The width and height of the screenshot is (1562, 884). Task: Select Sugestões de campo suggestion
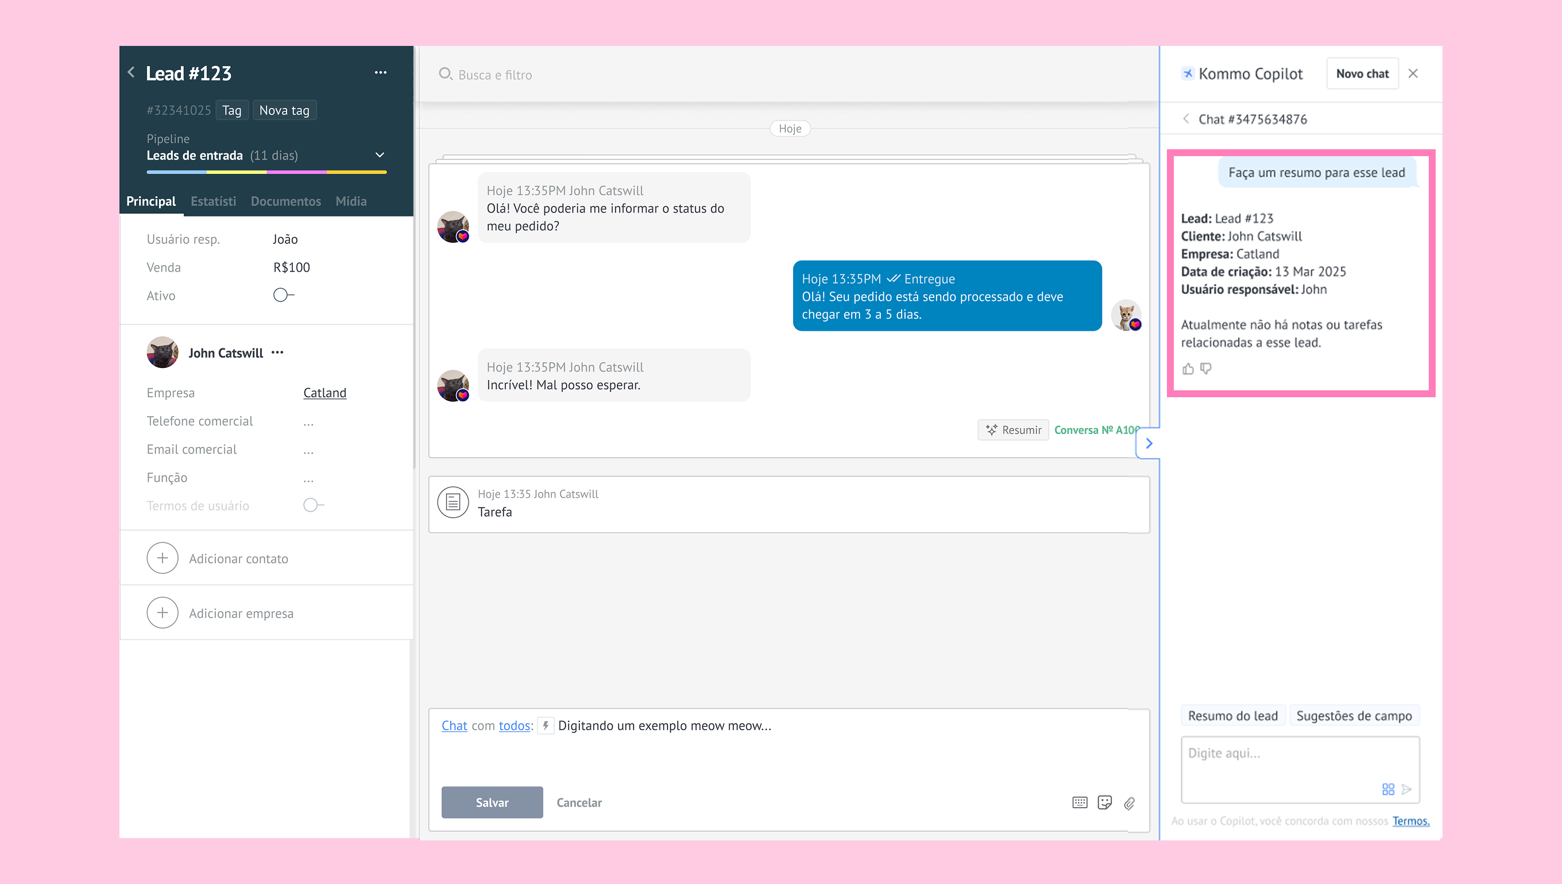tap(1354, 716)
